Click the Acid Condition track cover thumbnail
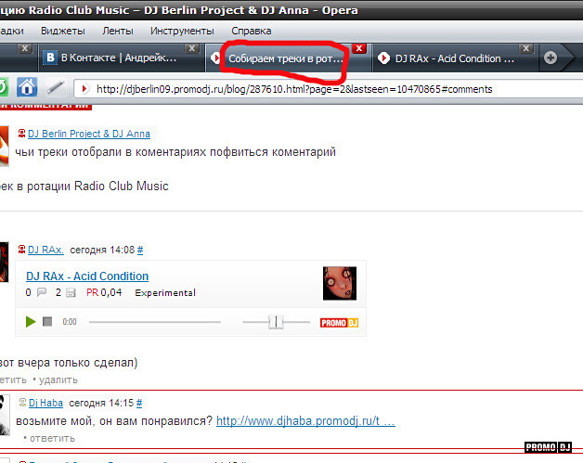This screenshot has height=463, width=583. (x=340, y=283)
